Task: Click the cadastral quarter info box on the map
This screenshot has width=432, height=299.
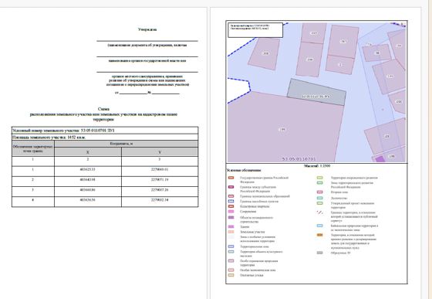Action: click(x=255, y=30)
